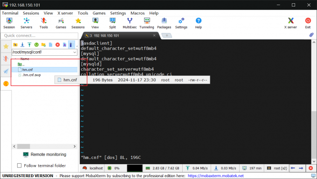317x179 pixels.
Task: Start the X server icon
Action: [290, 23]
